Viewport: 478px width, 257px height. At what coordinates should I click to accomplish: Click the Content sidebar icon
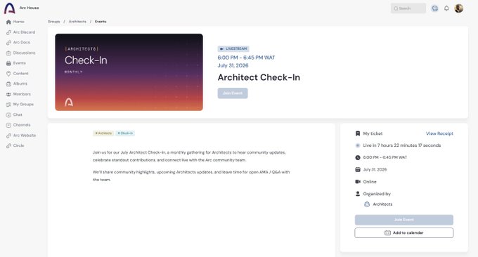point(8,74)
